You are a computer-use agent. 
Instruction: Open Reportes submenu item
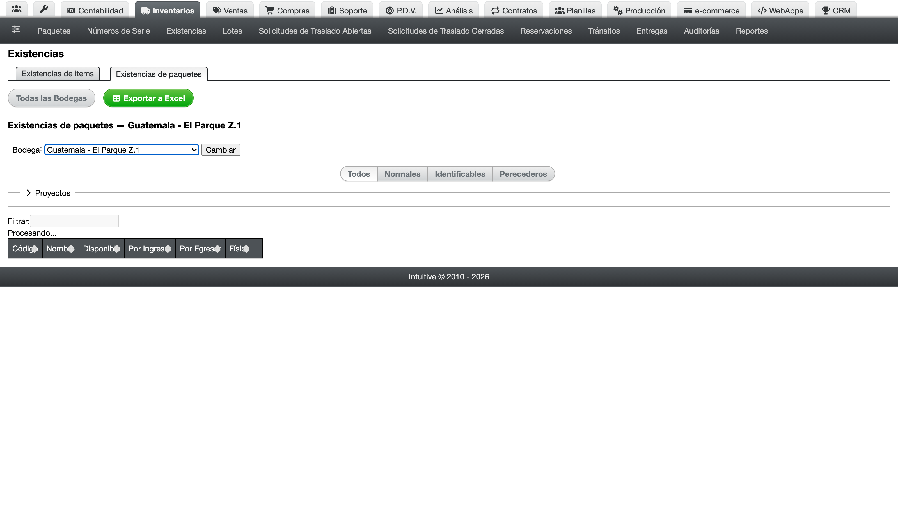(752, 31)
